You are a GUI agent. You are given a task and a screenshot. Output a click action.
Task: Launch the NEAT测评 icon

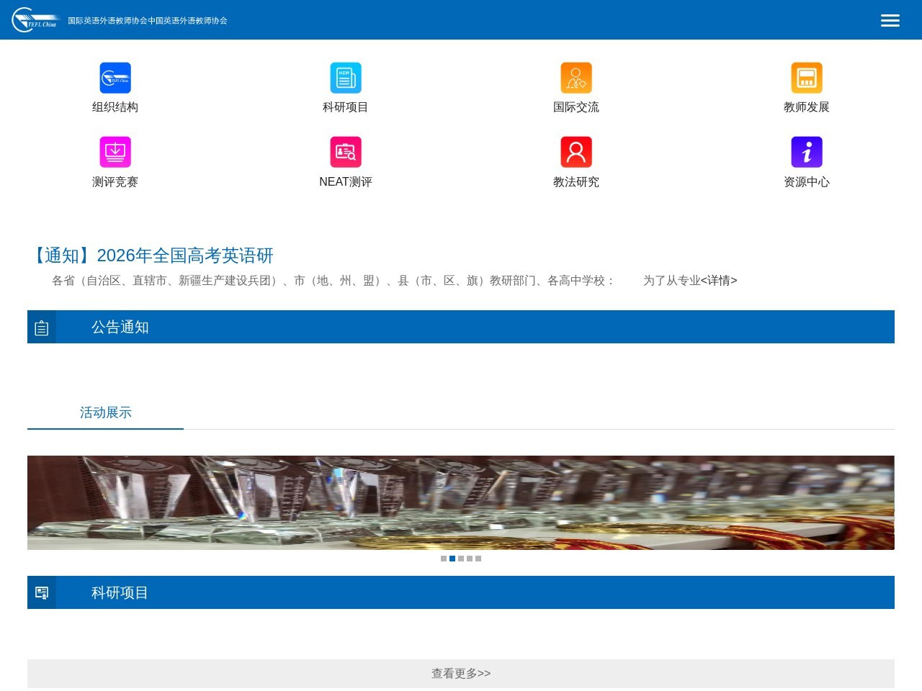346,152
